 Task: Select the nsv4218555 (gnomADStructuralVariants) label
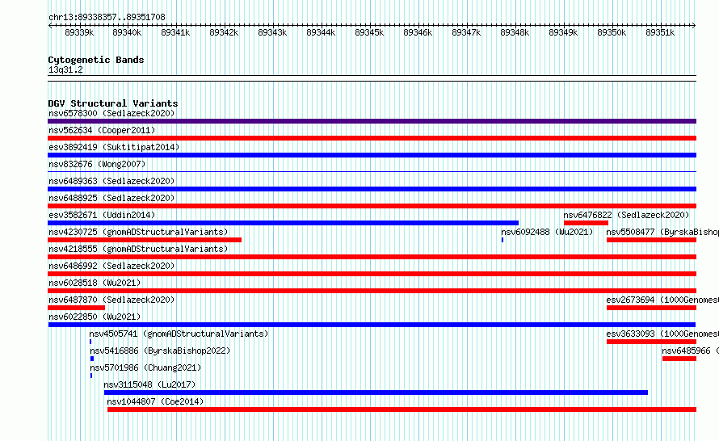point(138,249)
